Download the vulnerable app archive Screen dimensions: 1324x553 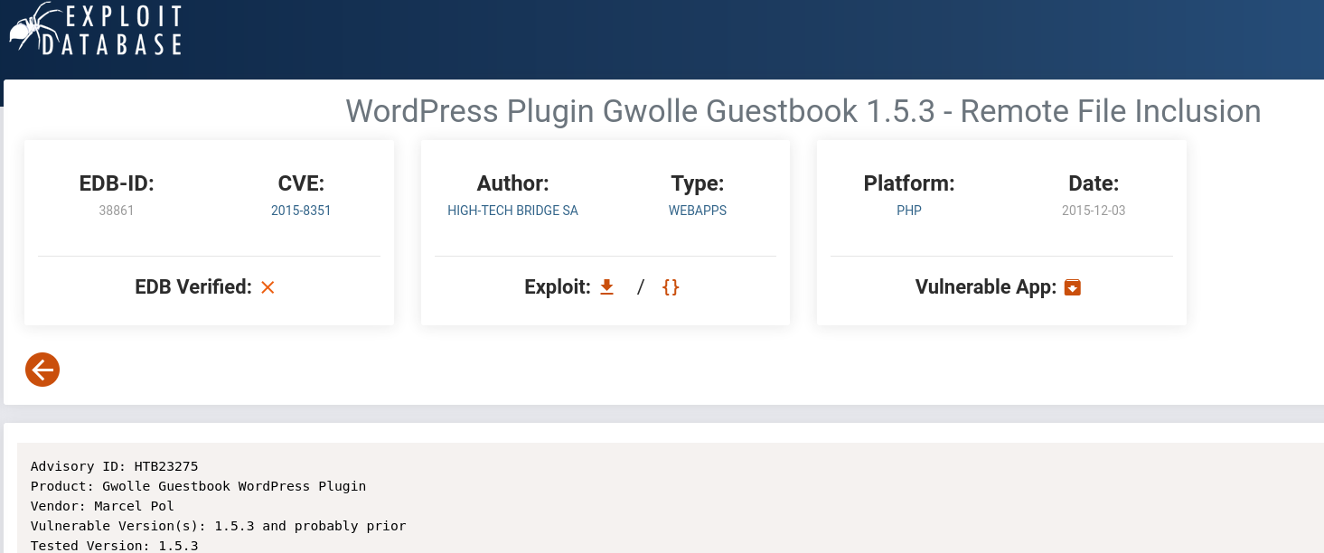click(x=1073, y=287)
